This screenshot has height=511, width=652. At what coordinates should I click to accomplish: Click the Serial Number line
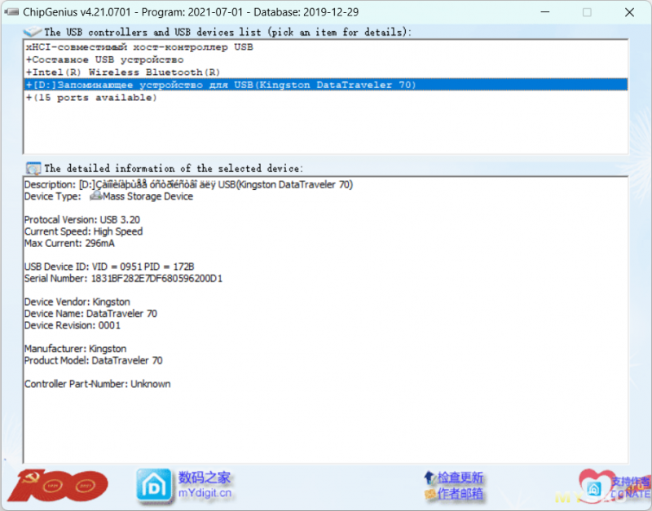(x=123, y=278)
